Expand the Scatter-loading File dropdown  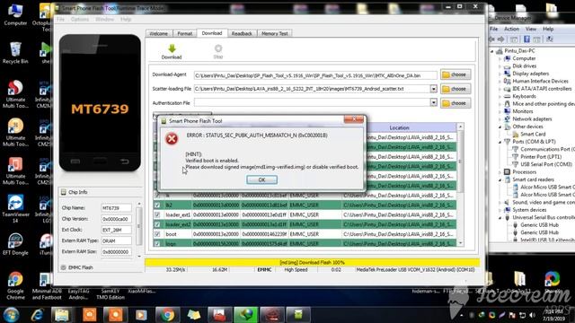433,89
